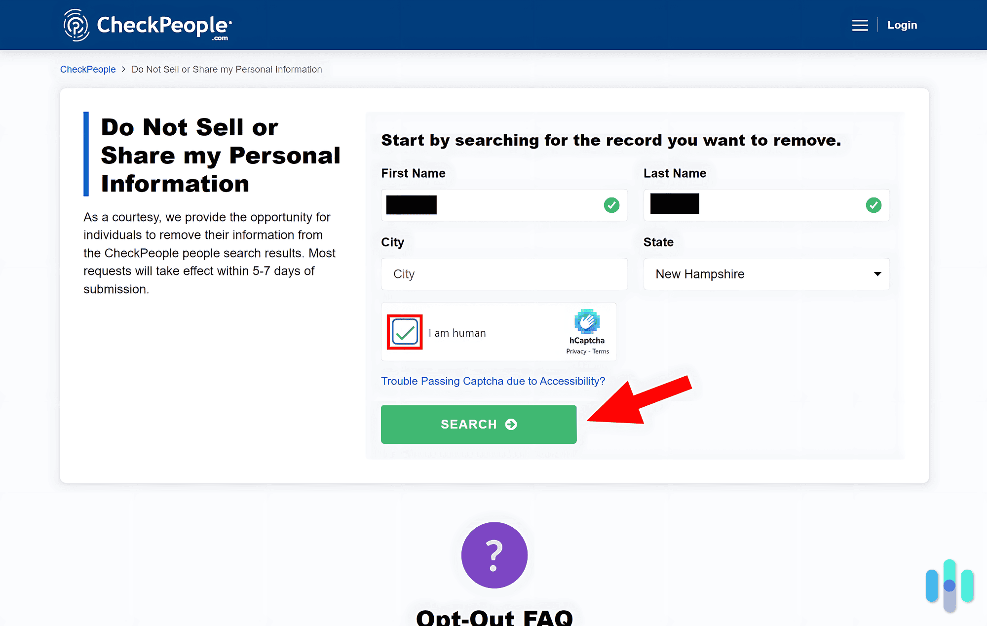
Task: Click the accessibility captcha help link
Action: 493,381
